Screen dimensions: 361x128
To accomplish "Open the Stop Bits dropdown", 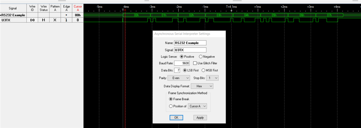I will click(x=212, y=78).
